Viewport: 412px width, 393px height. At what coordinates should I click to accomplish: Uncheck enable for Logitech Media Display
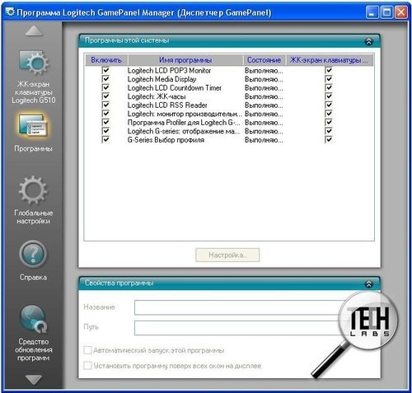tap(105, 79)
